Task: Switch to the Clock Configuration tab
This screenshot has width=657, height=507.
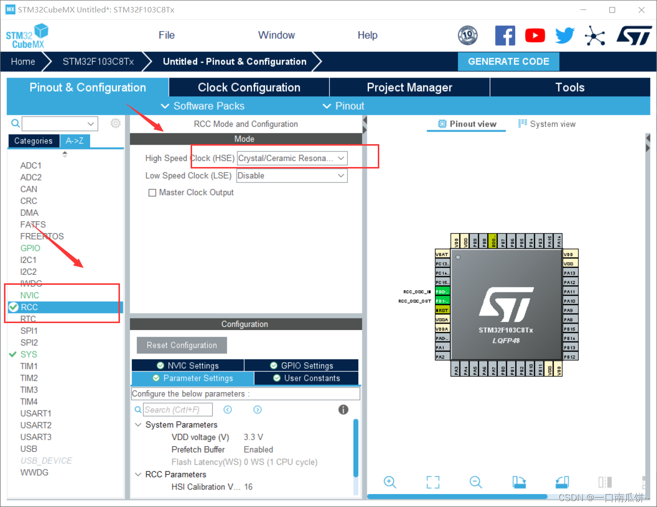Action: pyautogui.click(x=249, y=87)
